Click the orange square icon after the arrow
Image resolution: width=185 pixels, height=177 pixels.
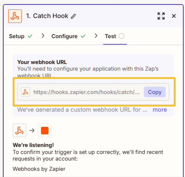point(45,130)
